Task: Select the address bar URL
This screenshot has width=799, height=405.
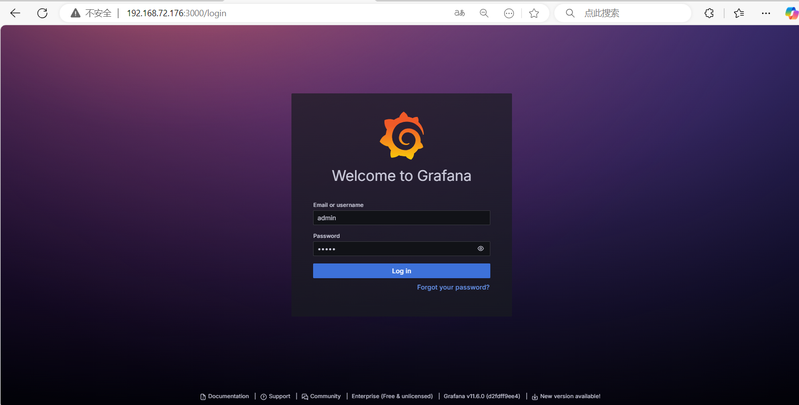Action: click(177, 13)
